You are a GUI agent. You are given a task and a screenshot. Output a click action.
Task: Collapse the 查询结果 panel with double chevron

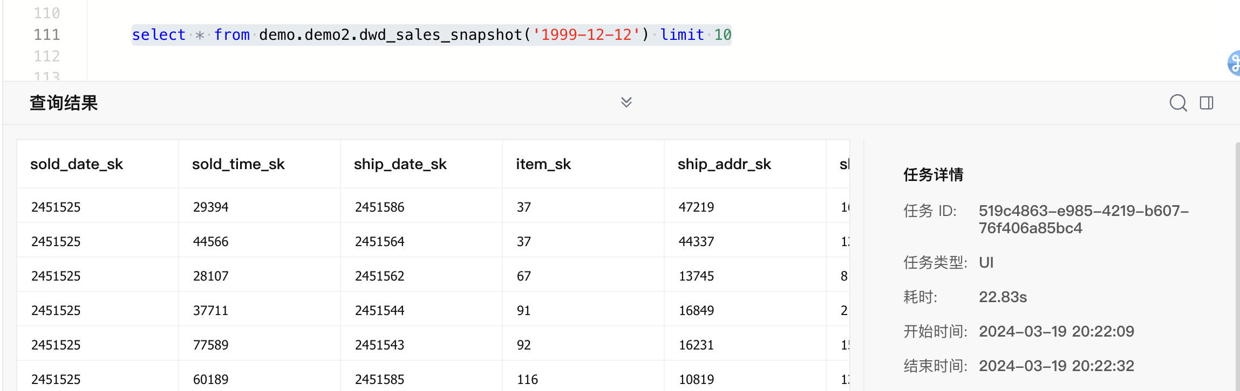point(626,102)
